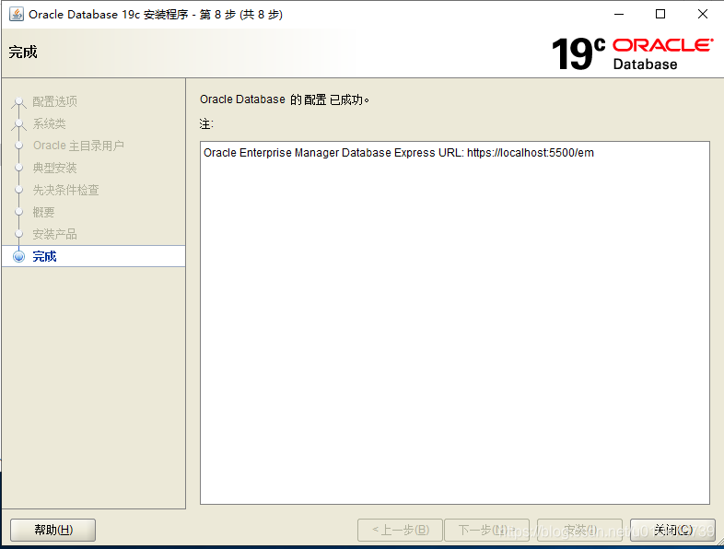The image size is (724, 549).
Task: Click the Enterprise Manager Database Express URL text
Action: [x=399, y=153]
